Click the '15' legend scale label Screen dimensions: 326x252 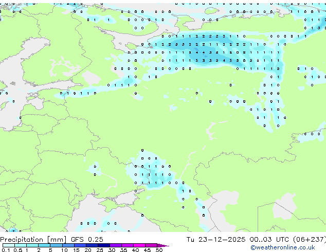point(76,250)
